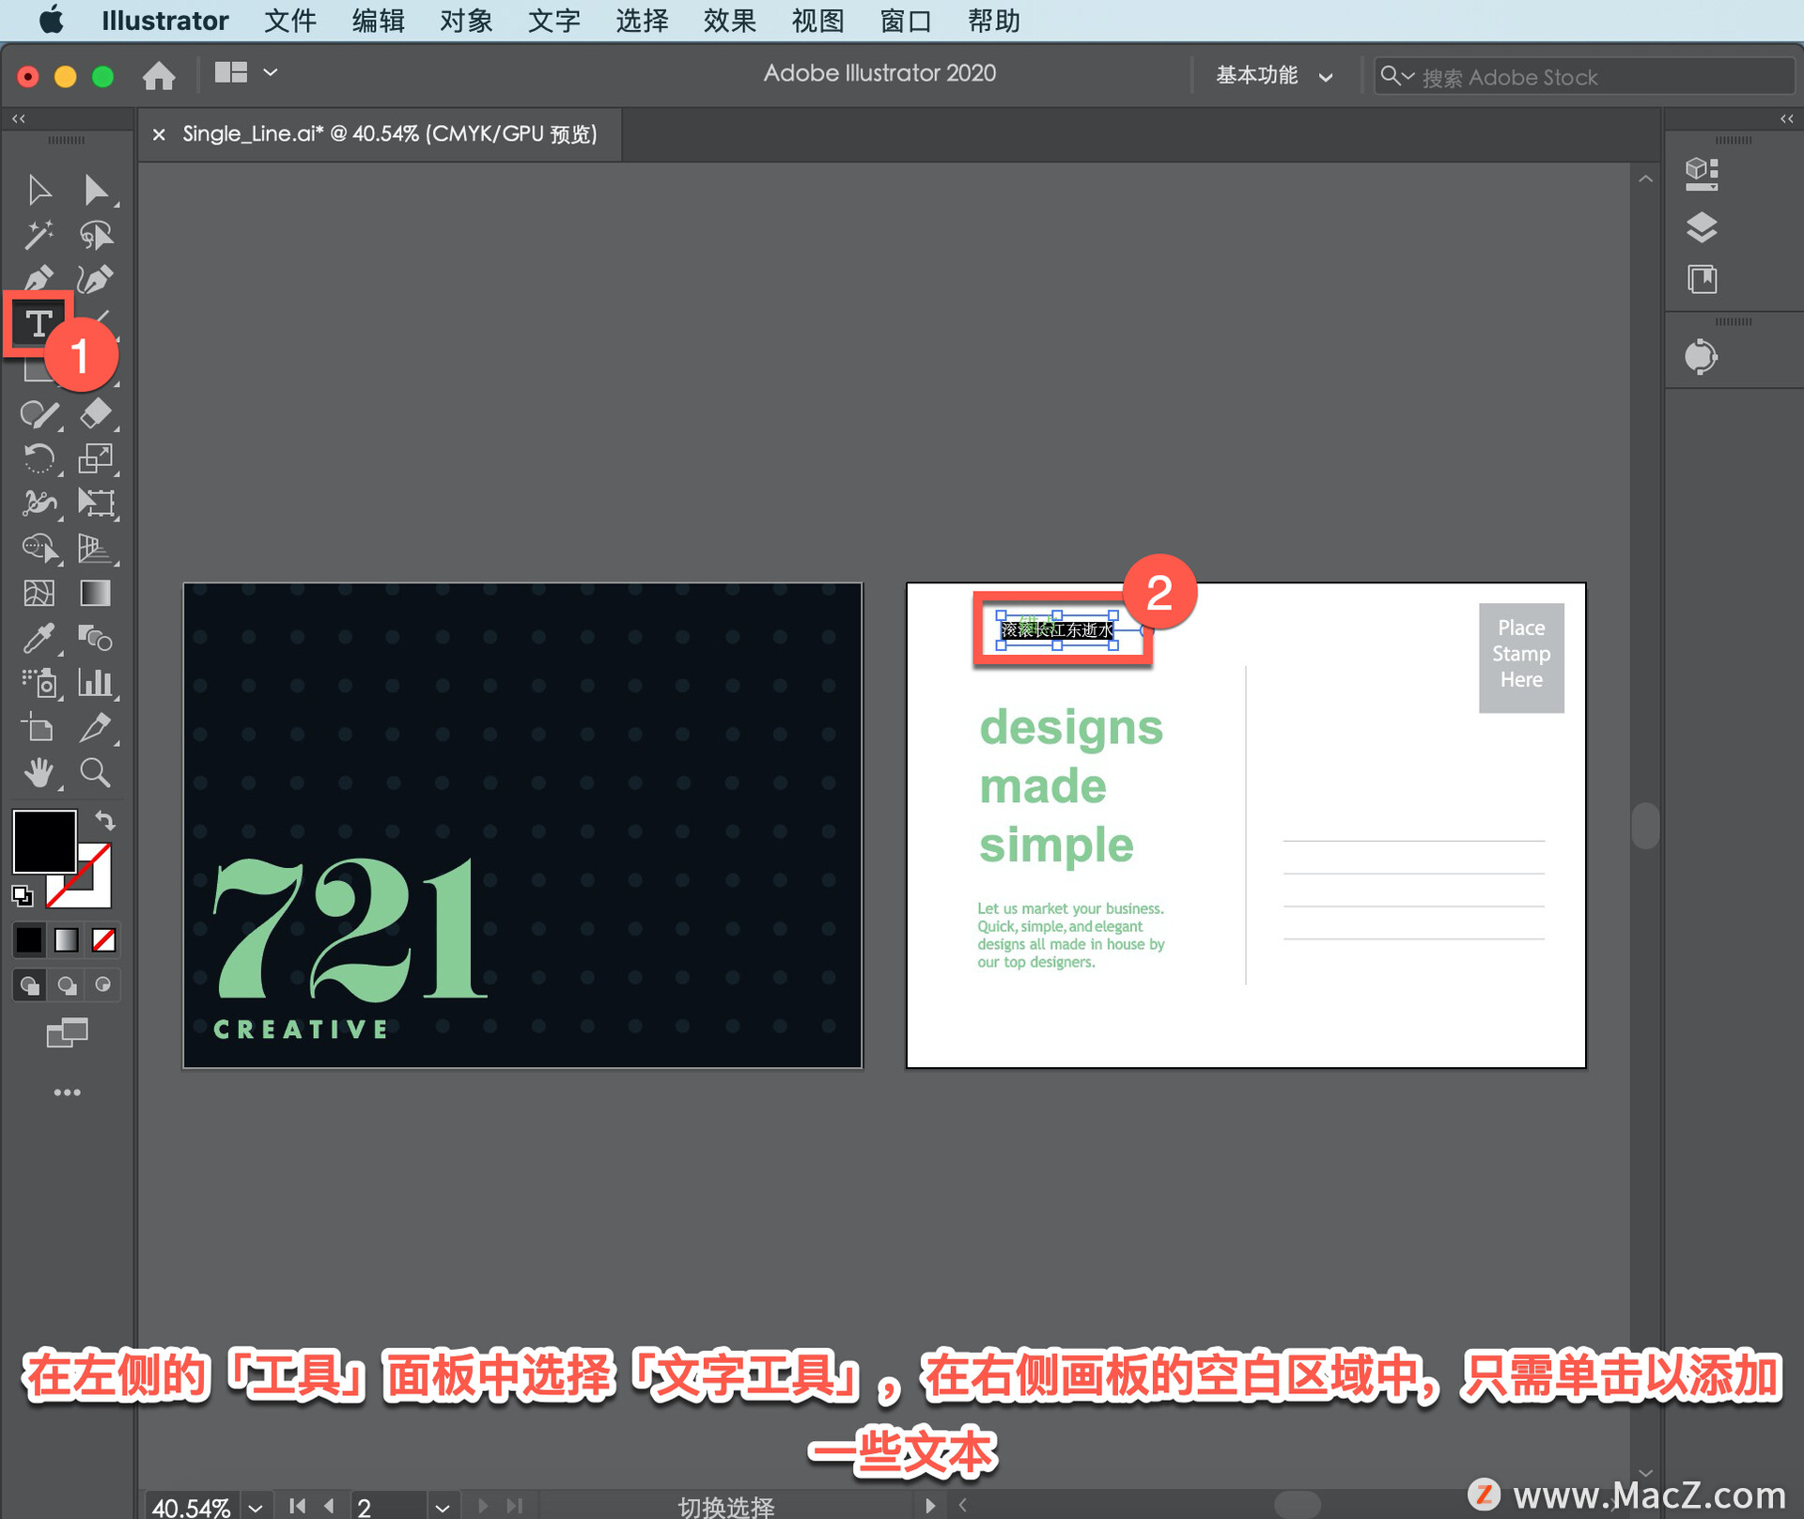
Task: Reset to default fill and stroke
Action: 22,896
